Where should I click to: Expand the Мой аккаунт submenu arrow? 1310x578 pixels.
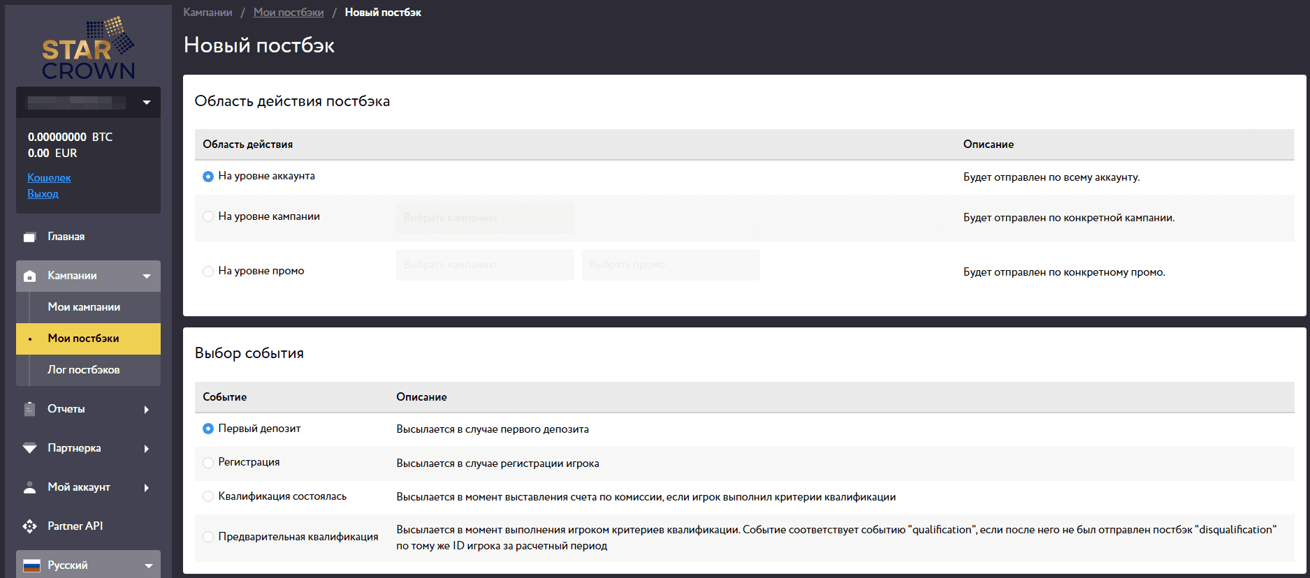[147, 487]
